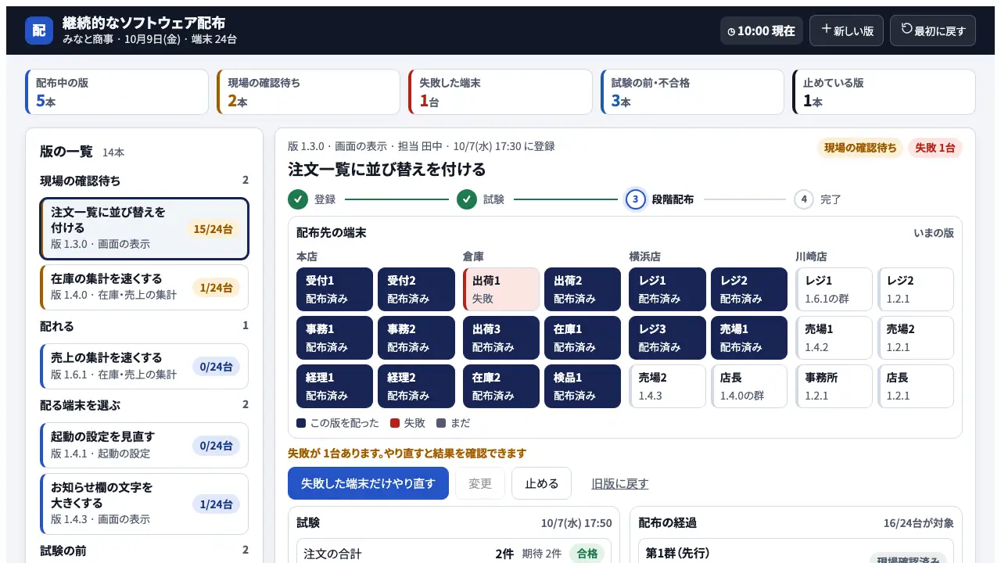Click the 川崎店 事務所 device tile
The width and height of the screenshot is (1001, 563).
(x=834, y=386)
